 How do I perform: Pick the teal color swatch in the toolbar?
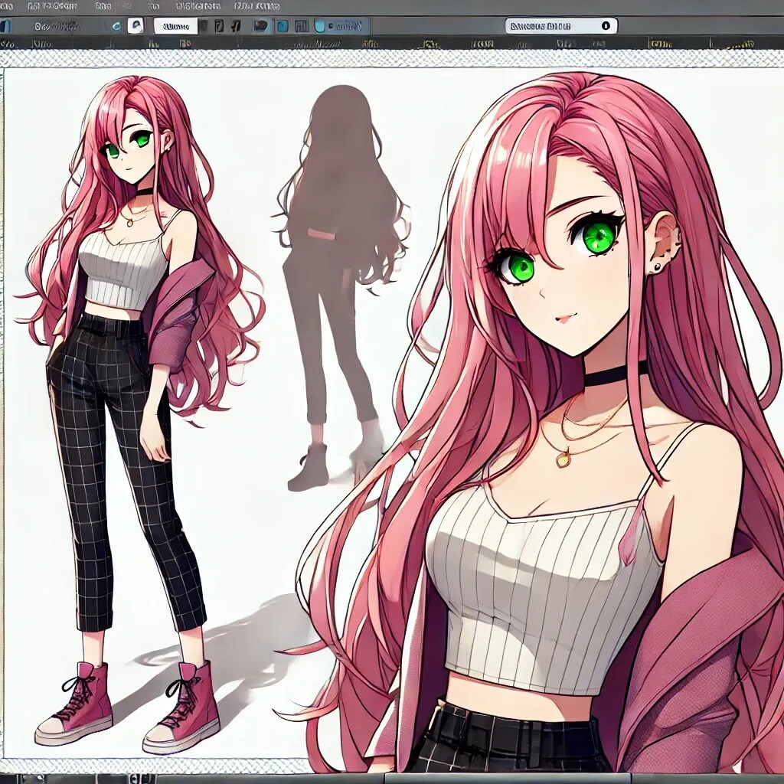pos(283,24)
